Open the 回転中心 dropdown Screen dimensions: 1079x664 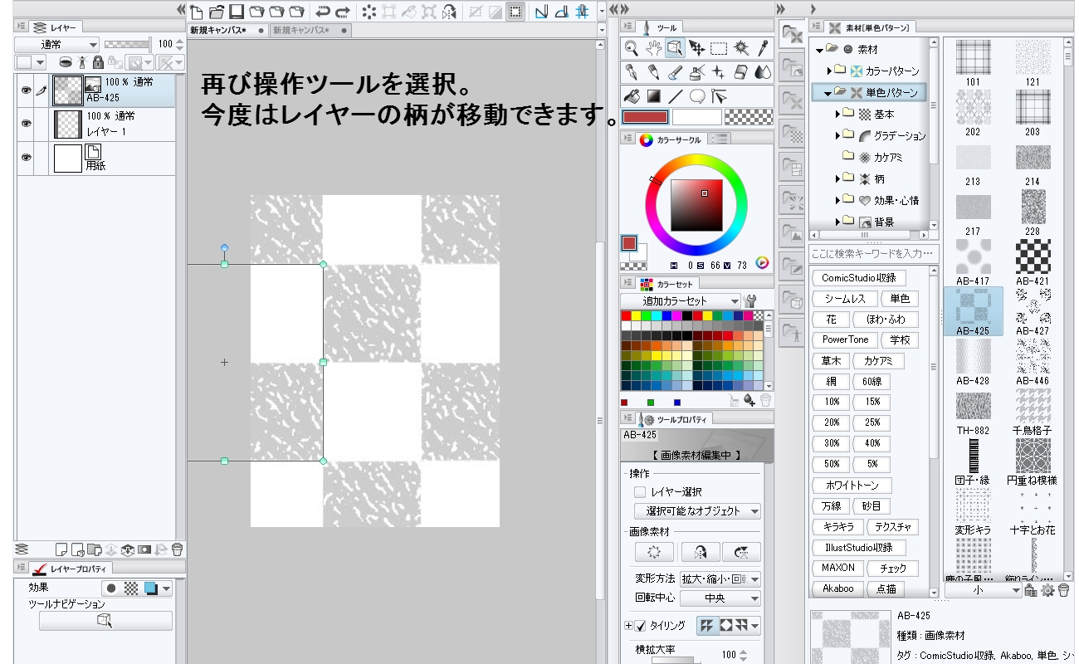[x=720, y=598]
